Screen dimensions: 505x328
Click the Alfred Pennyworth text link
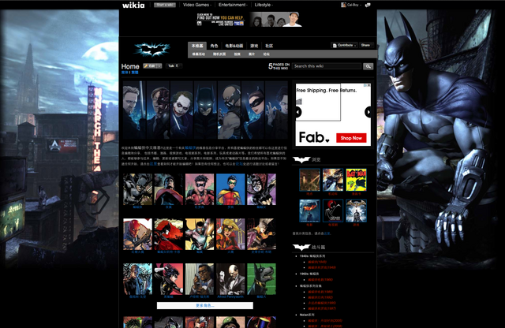tap(230, 296)
